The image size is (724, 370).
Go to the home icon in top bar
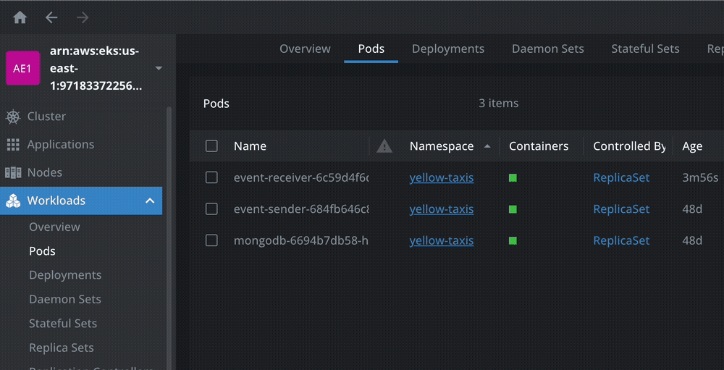20,17
